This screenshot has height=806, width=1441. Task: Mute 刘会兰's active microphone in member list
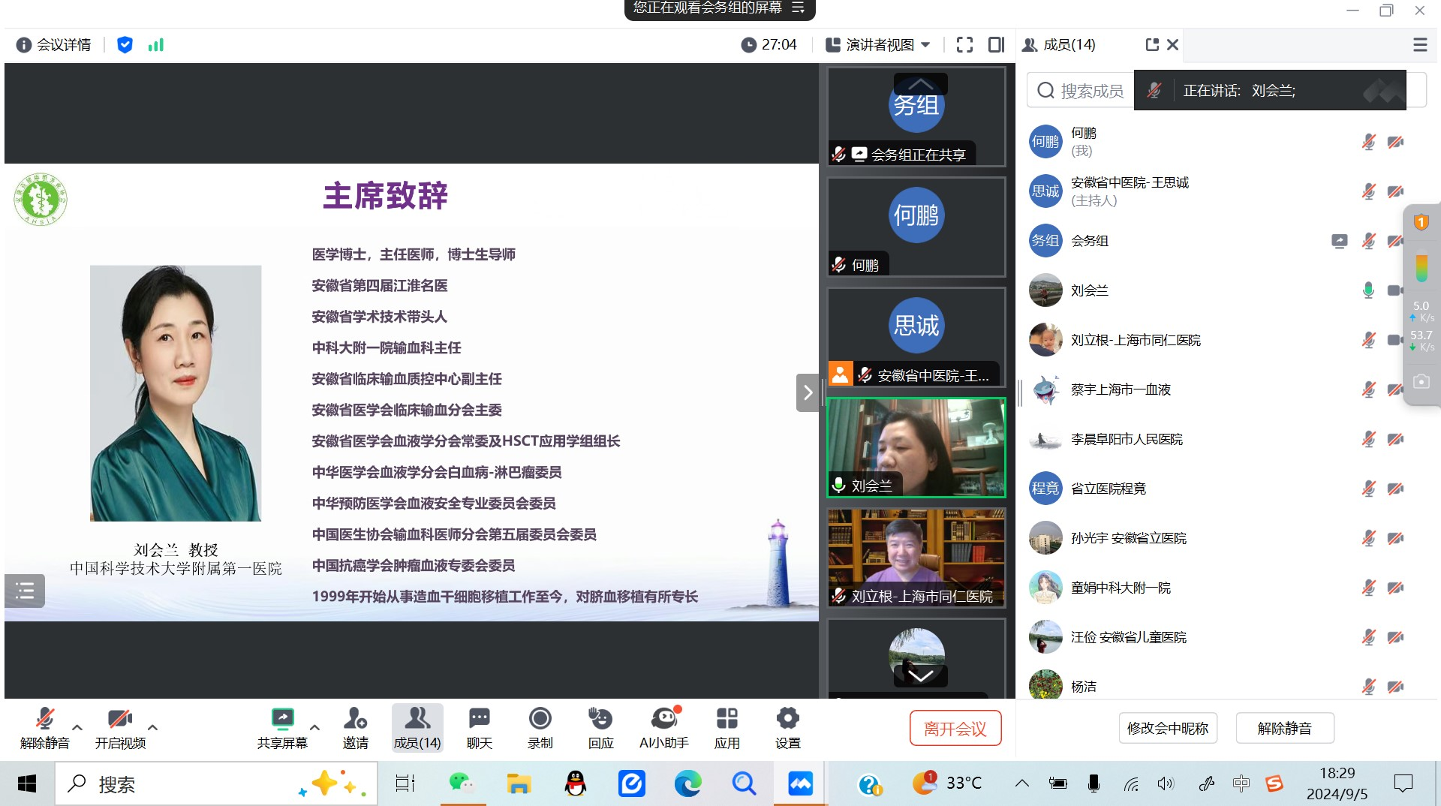tap(1368, 290)
